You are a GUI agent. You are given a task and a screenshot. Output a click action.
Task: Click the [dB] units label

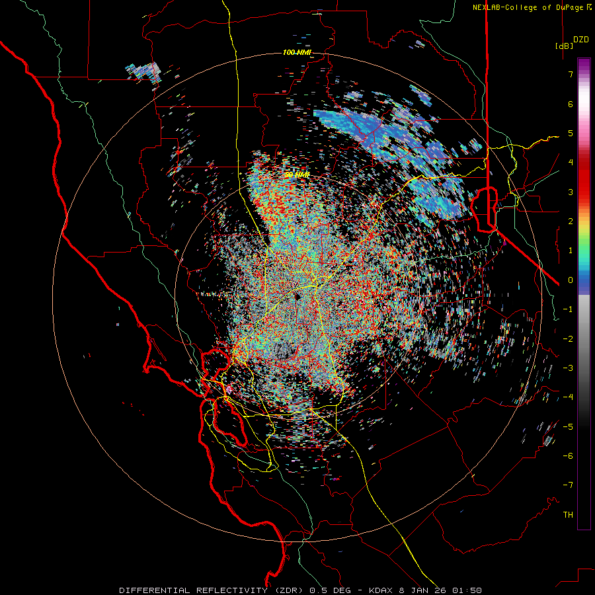pyautogui.click(x=564, y=46)
